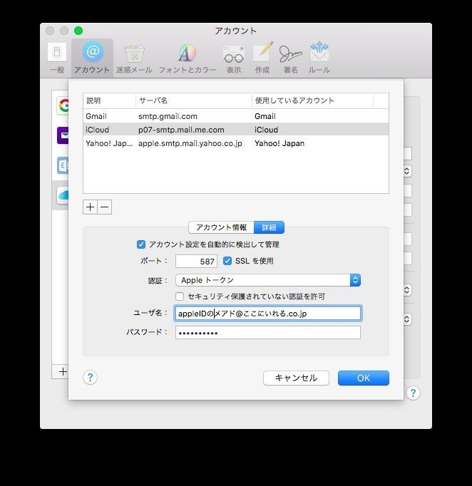The width and height of the screenshot is (472, 486).
Task: Switch to the アカウント情報 tab
Action: pos(222,227)
